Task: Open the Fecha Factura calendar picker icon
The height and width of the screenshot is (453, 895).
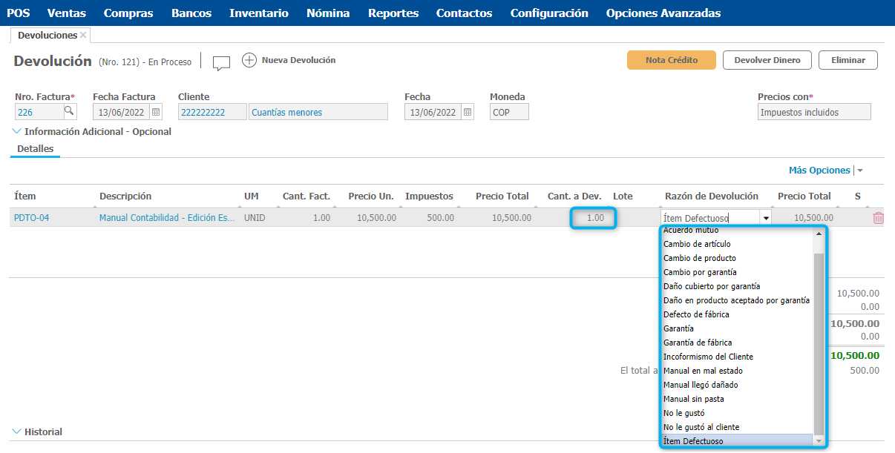Action: [x=156, y=112]
